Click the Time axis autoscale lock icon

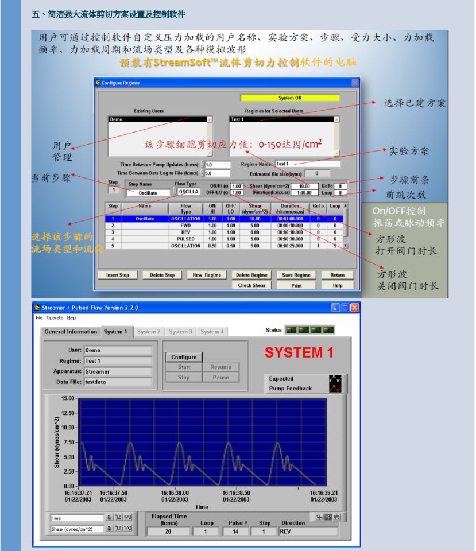(x=109, y=518)
